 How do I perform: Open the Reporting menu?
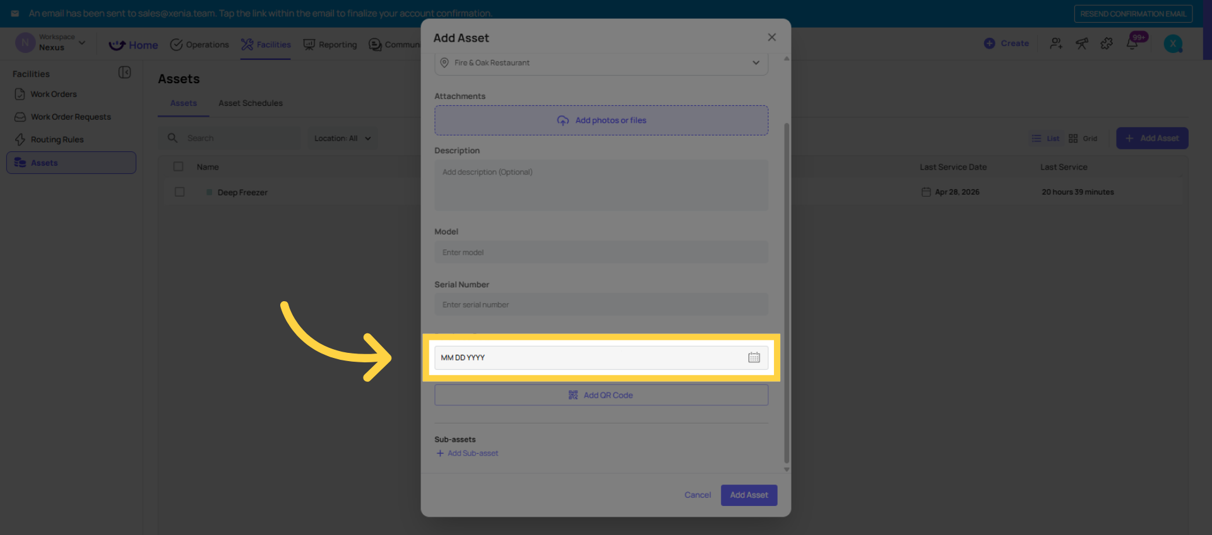pos(330,45)
